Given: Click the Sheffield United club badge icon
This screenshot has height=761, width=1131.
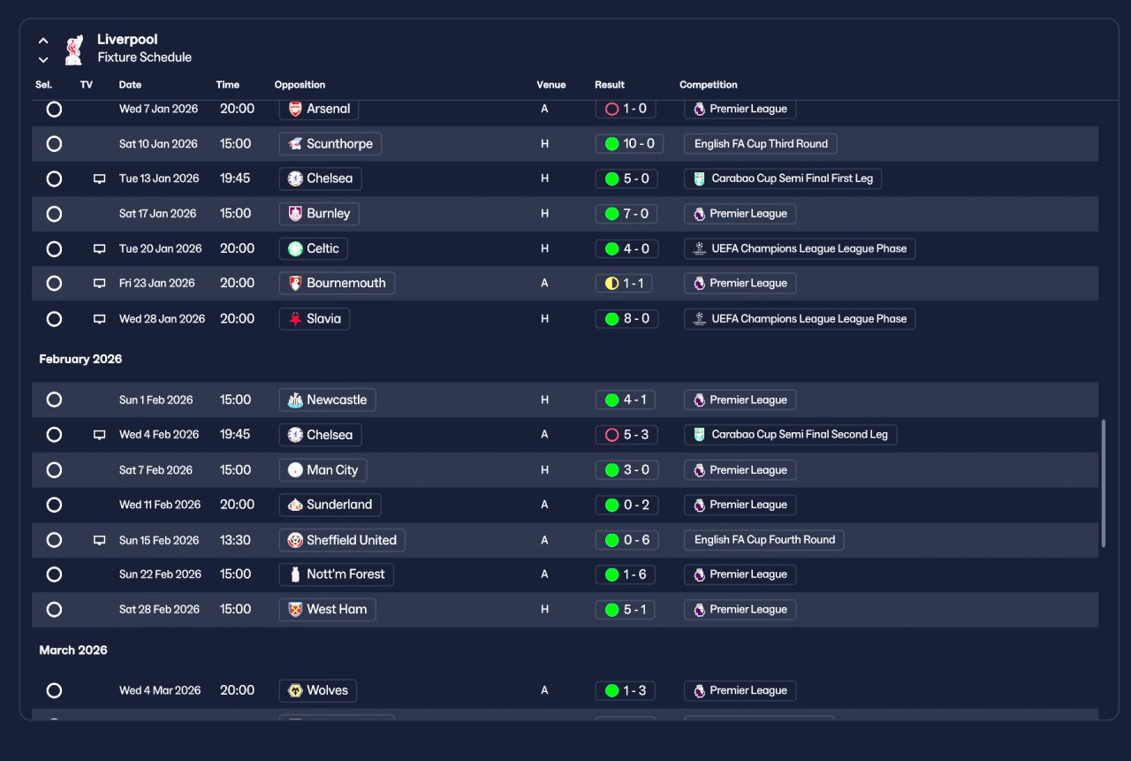Looking at the screenshot, I should coord(295,540).
